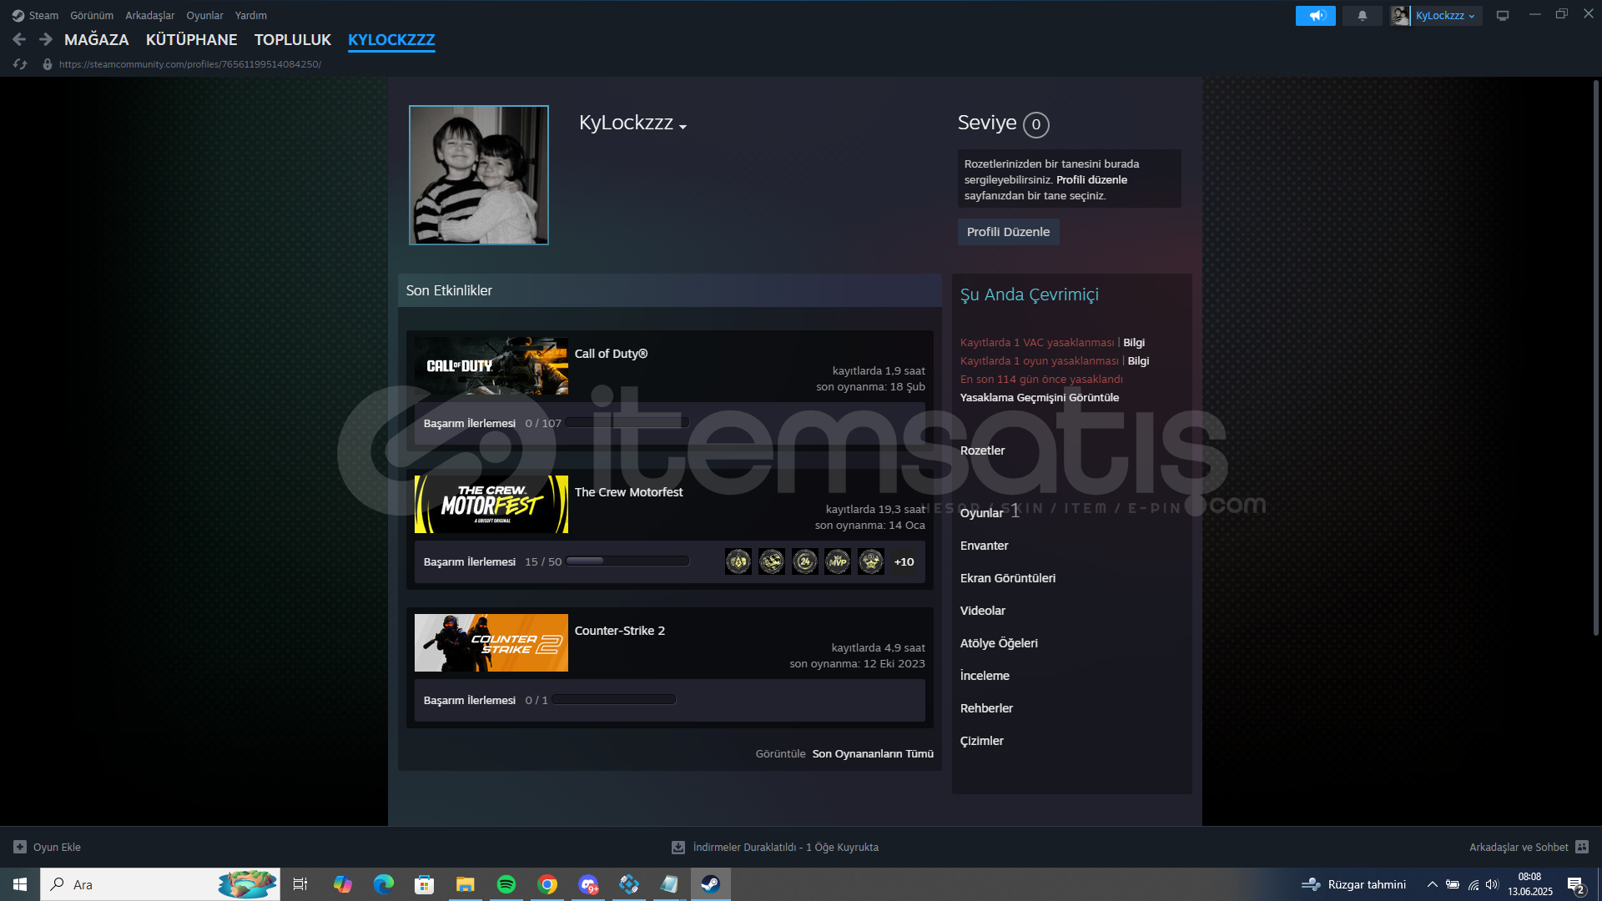Viewport: 1602px width, 901px height.
Task: Click the MVP achievement badge
Action: pos(838,561)
